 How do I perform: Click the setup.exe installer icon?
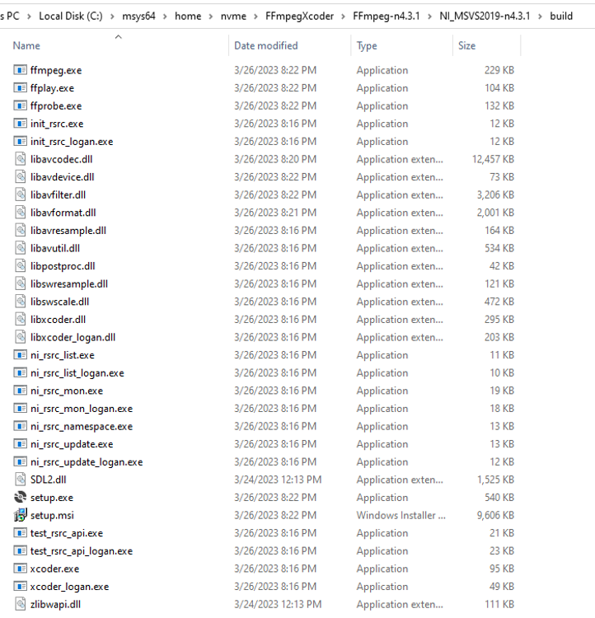20,498
